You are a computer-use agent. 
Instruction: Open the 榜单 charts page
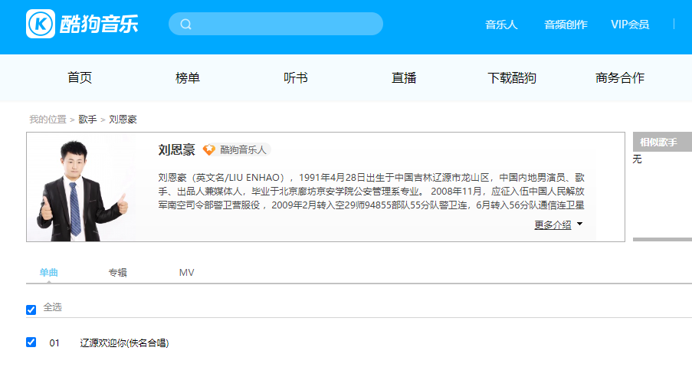(x=188, y=77)
